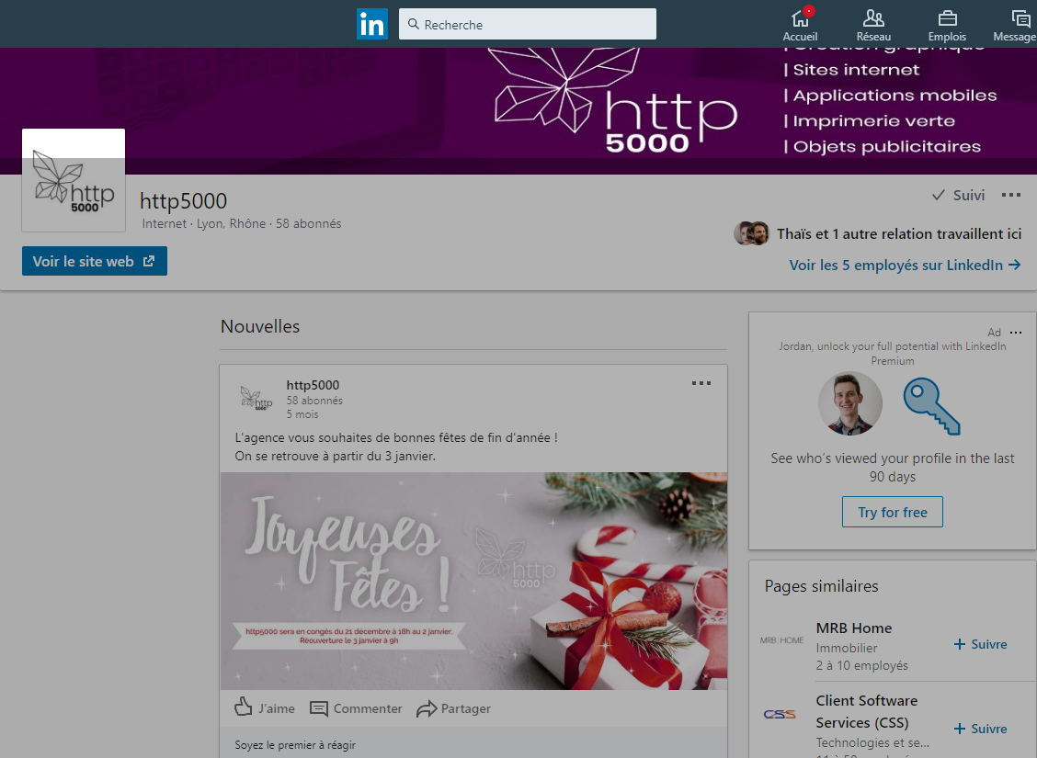
Task: Click the MRB Home logo
Action: click(781, 640)
